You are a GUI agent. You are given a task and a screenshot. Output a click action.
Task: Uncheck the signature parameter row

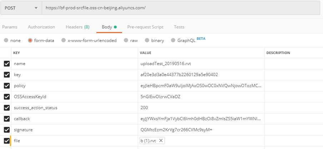click(x=7, y=130)
